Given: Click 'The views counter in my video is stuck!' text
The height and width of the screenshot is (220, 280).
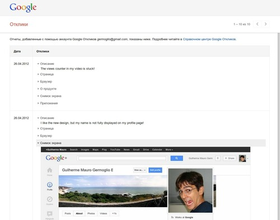Looking at the screenshot, I should point(68,69).
